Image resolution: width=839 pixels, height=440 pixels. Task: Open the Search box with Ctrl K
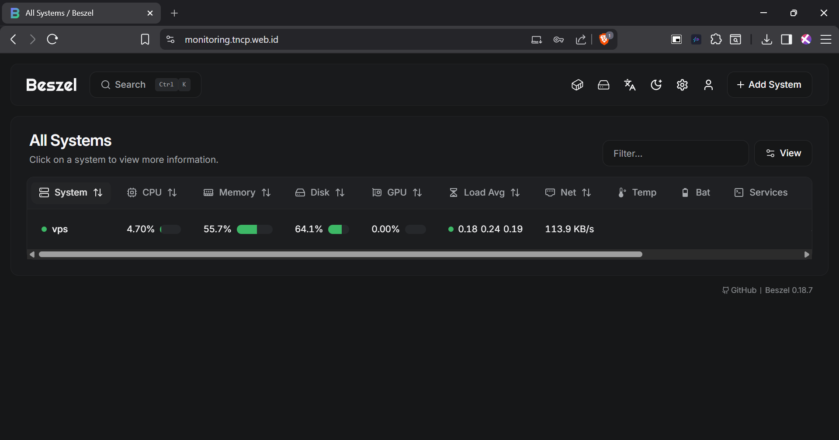click(x=146, y=85)
